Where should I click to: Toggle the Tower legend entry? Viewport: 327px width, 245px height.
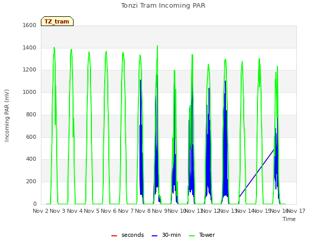[x=202, y=235]
